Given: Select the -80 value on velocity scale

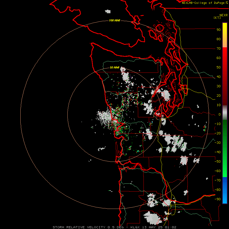Looking at the screenshot, I should 218,190.
